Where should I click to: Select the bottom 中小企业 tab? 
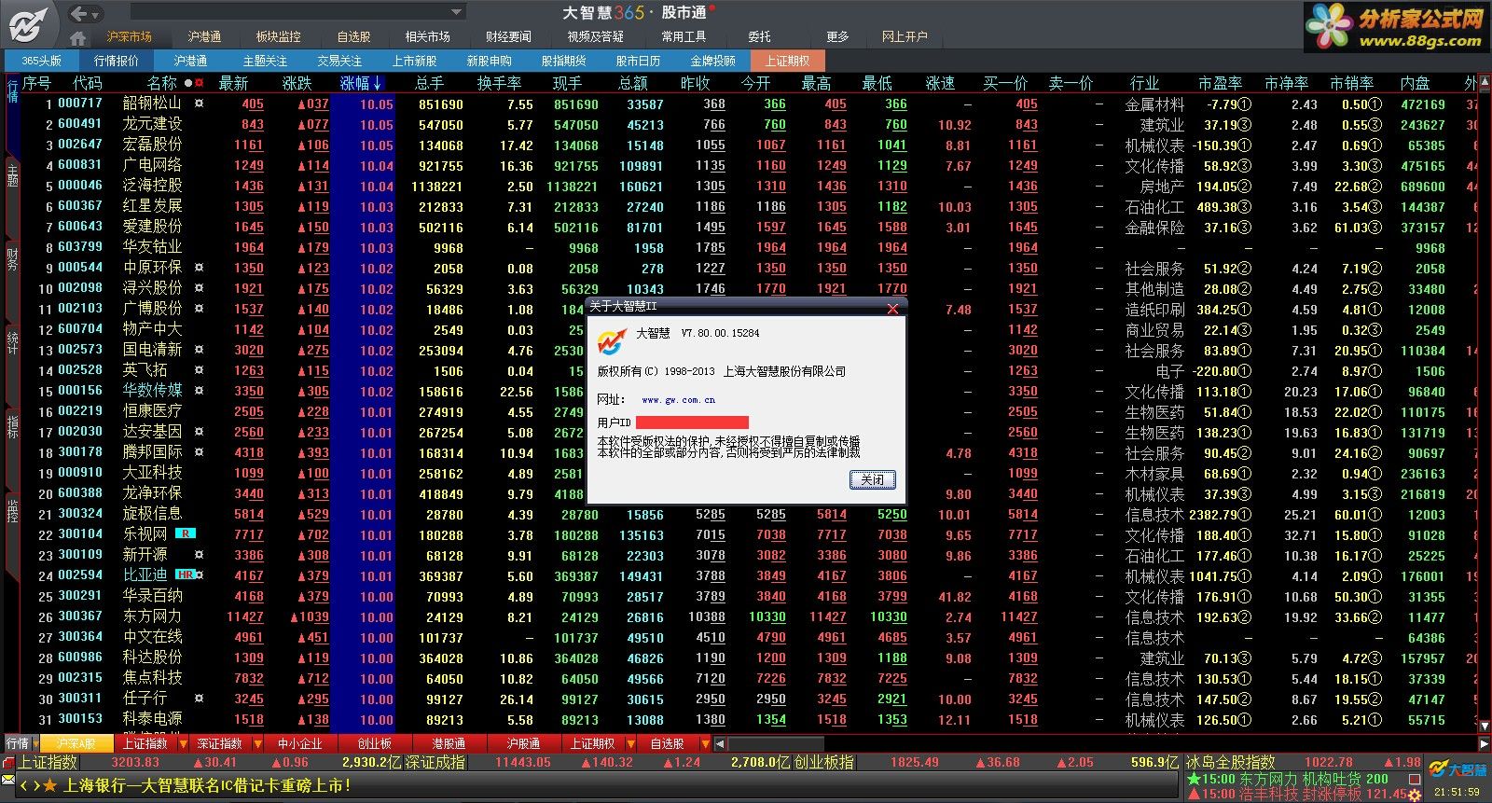pyautogui.click(x=300, y=743)
